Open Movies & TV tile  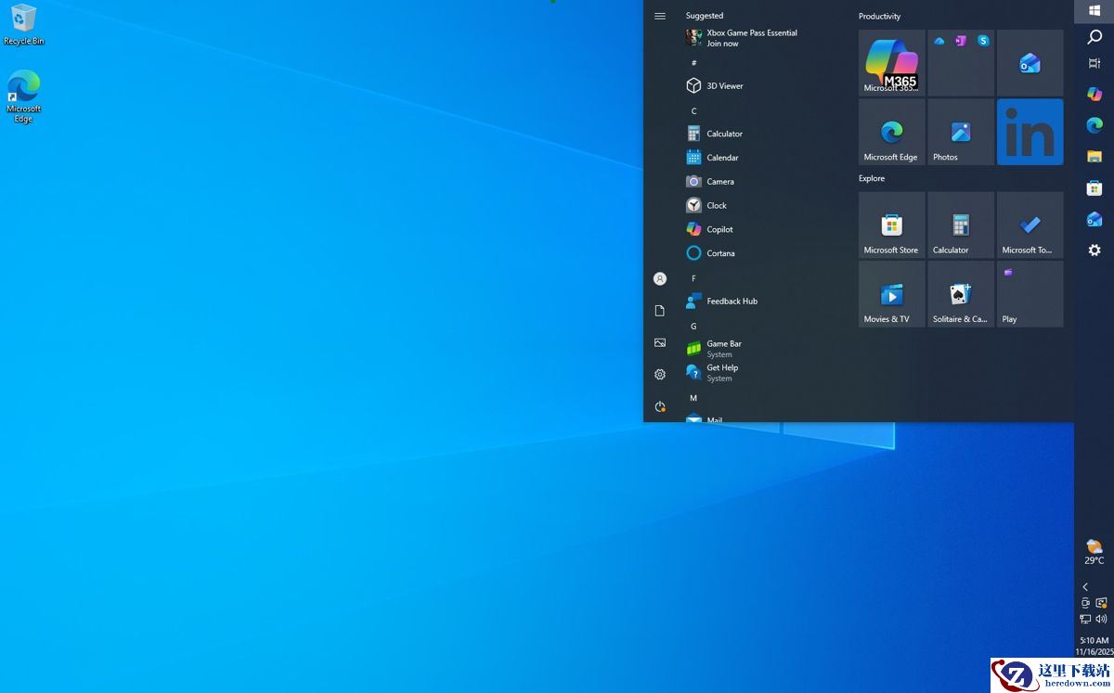[891, 294]
